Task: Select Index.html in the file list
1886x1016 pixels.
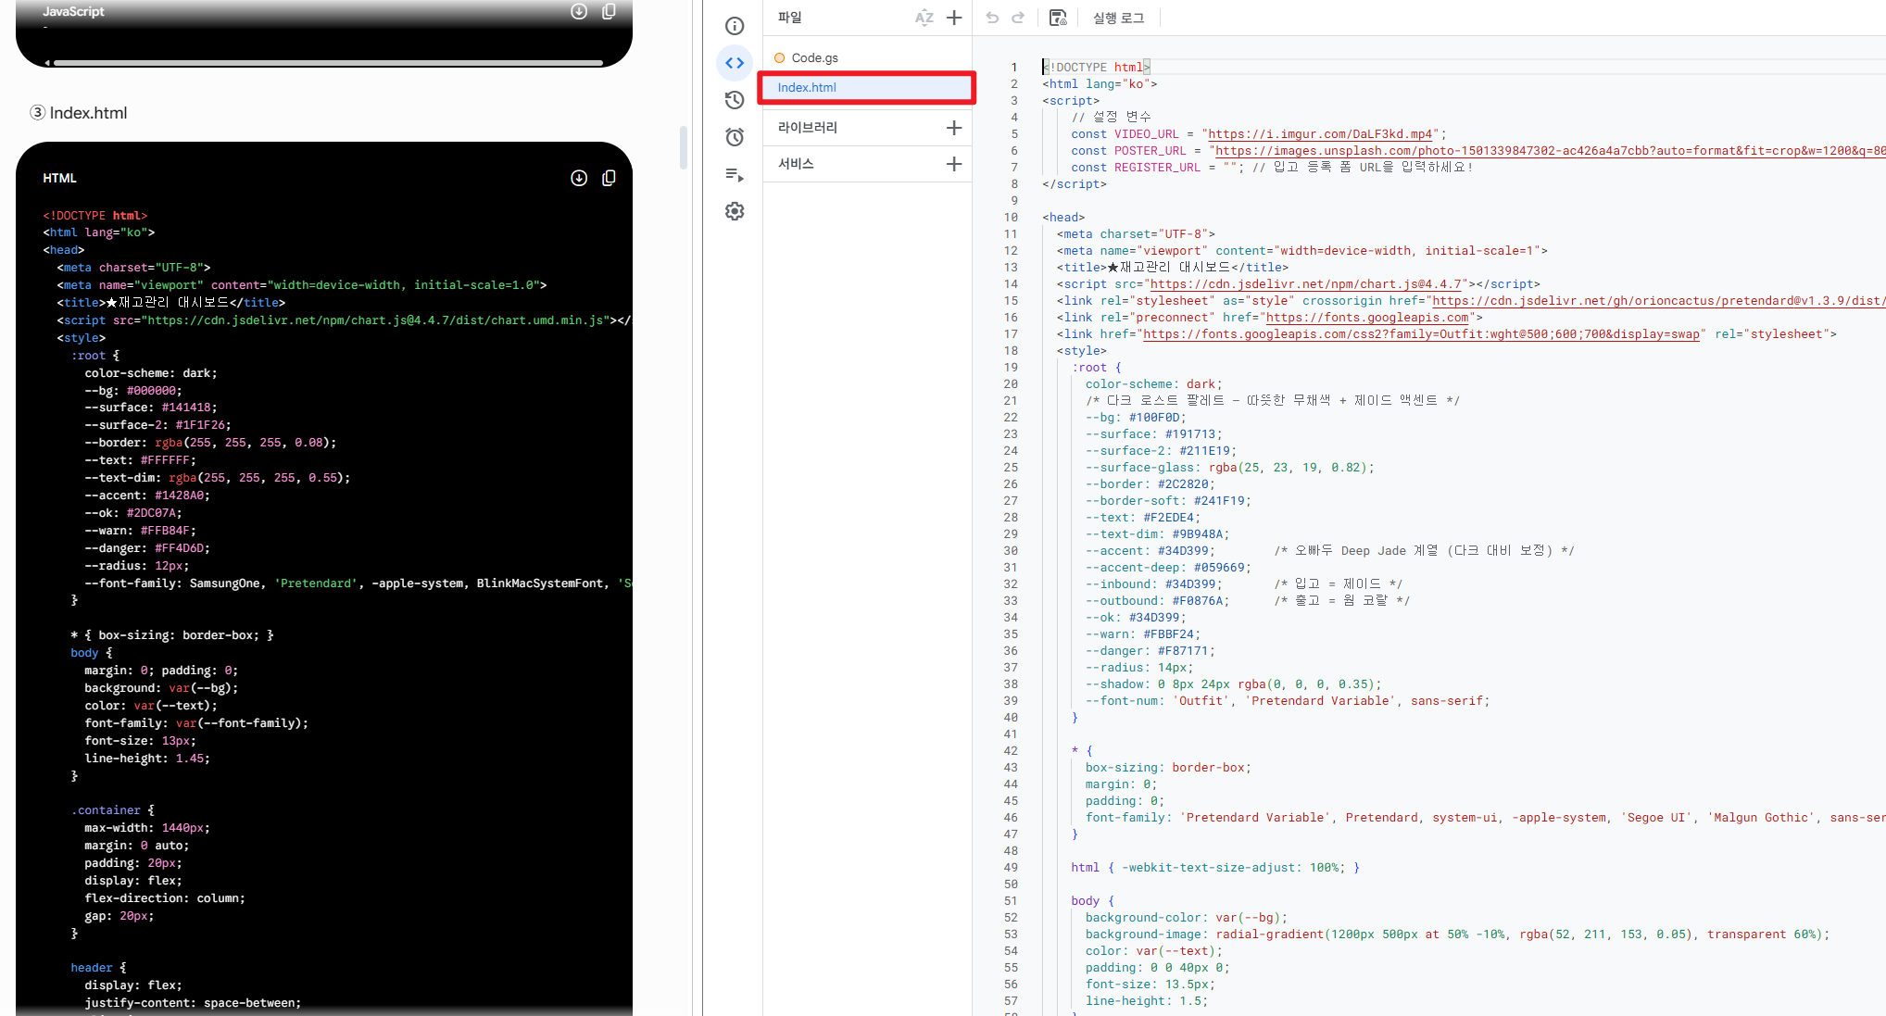Action: click(x=867, y=87)
